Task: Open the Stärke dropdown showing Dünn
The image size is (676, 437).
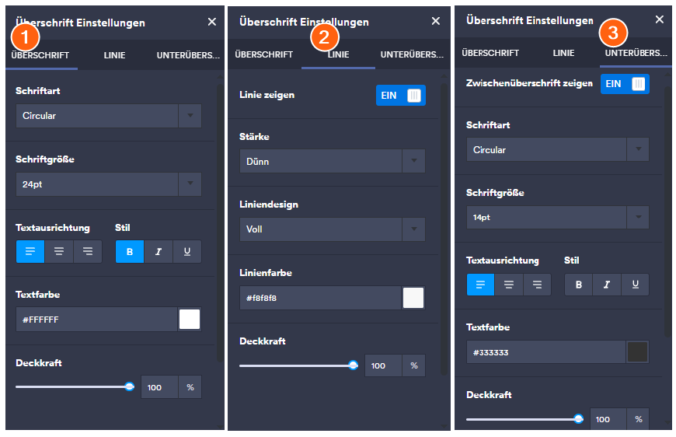Action: tap(332, 161)
